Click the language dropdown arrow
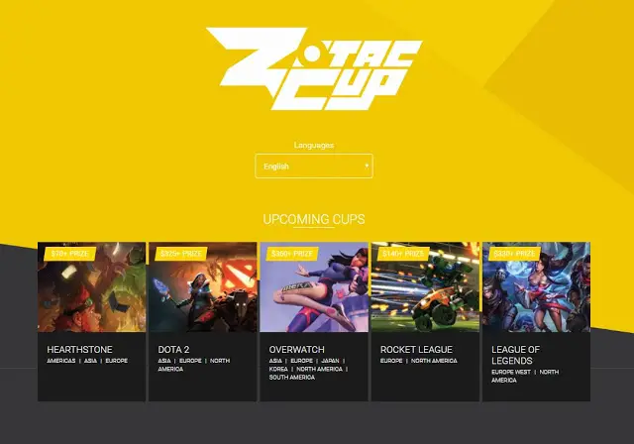Image resolution: width=634 pixels, height=444 pixels. 367,166
